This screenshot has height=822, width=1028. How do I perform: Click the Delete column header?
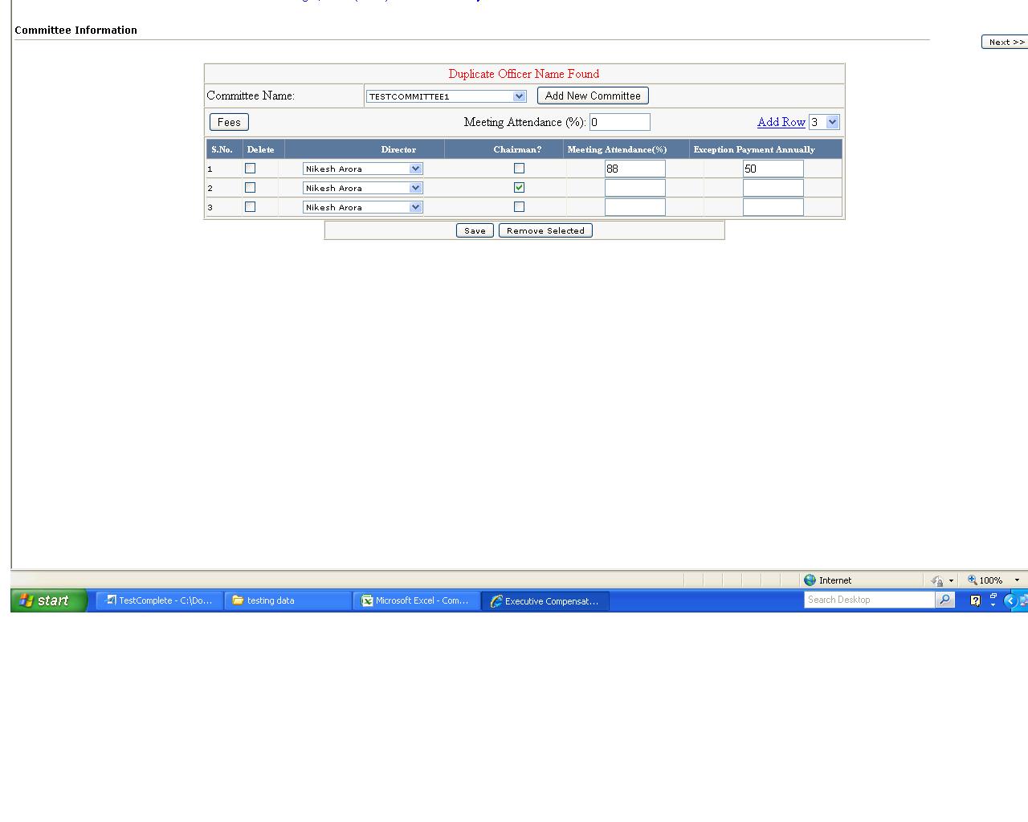pos(260,149)
